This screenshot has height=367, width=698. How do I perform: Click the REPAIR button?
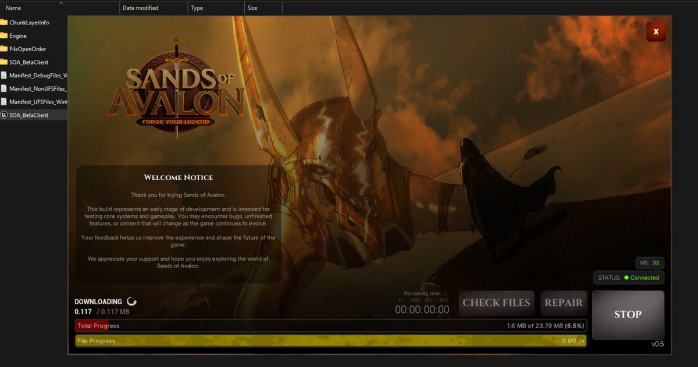point(564,303)
